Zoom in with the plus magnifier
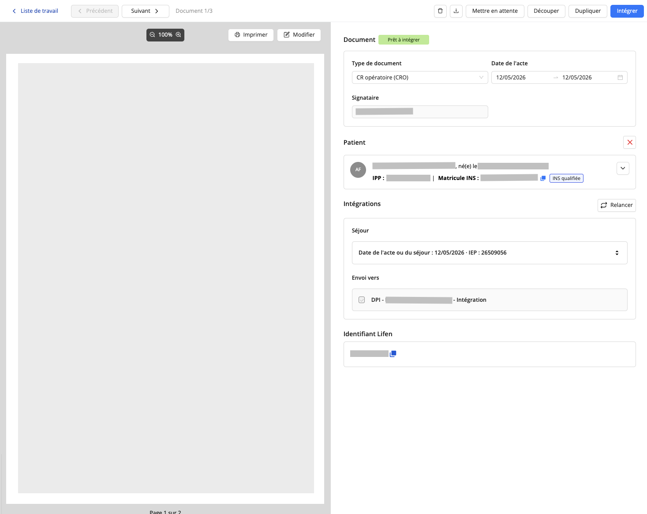 tap(179, 35)
